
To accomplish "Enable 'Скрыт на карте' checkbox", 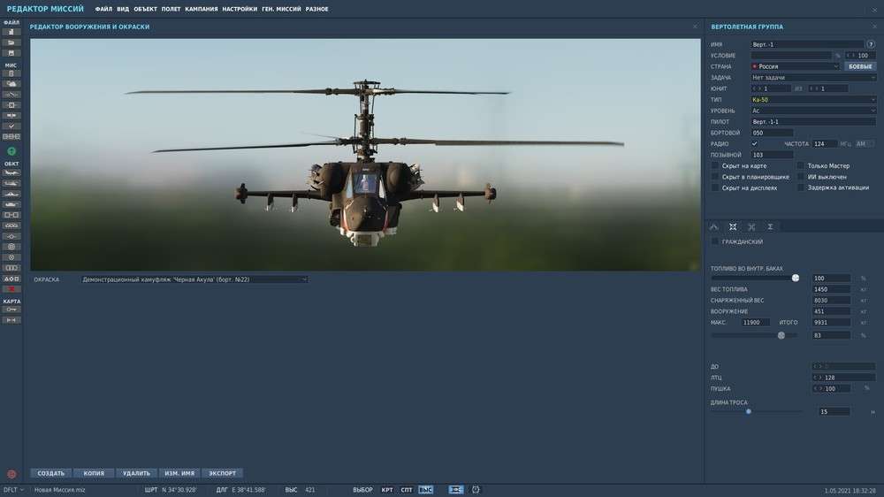I will [x=715, y=166].
